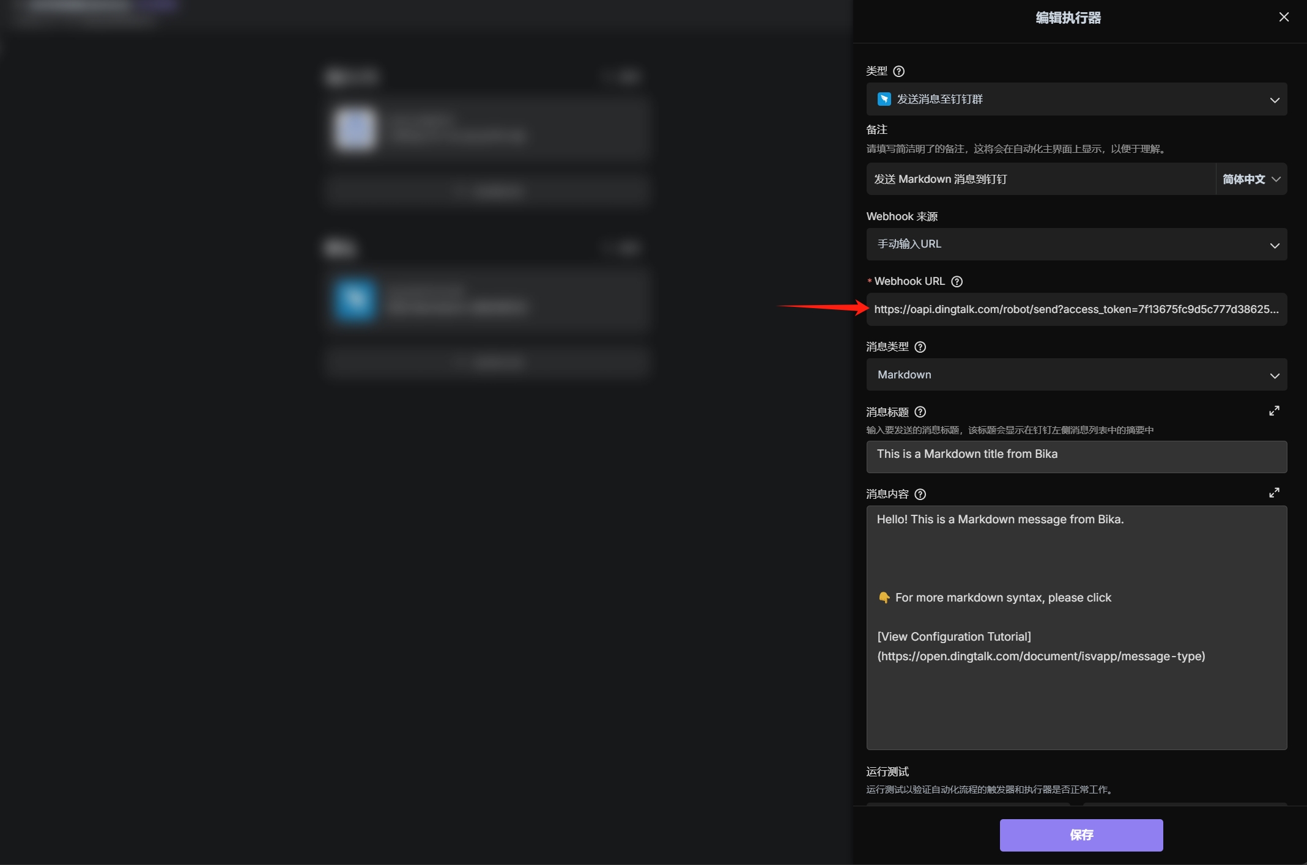Click into the message content text area
Screen dimensions: 1307x865
tap(1076, 627)
